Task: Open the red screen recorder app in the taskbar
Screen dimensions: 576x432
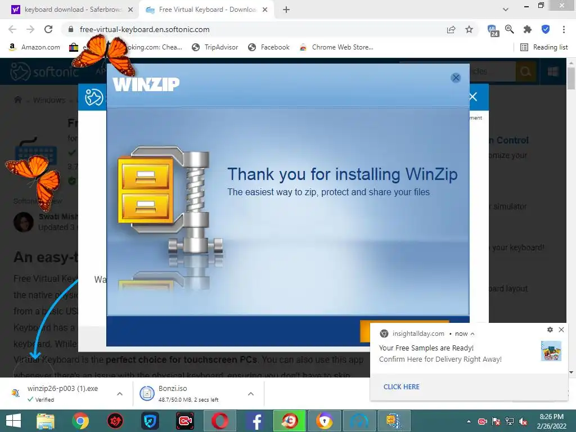Action: coord(184,421)
